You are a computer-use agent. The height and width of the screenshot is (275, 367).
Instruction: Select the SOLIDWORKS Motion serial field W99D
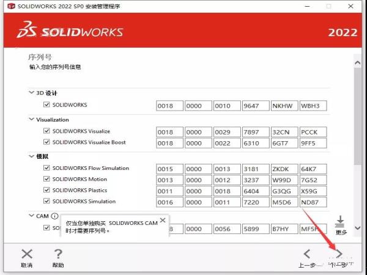(284, 180)
